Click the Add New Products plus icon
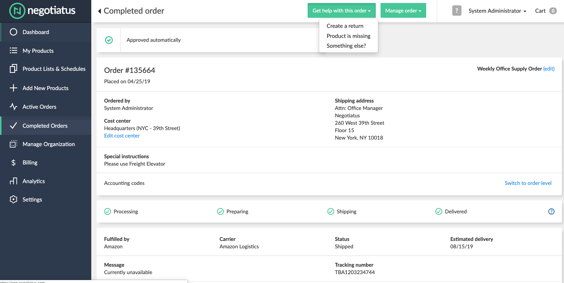564x283 pixels. [13, 88]
